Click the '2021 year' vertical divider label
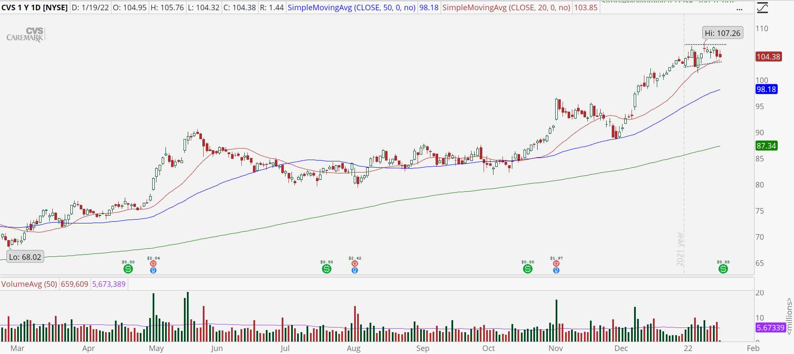The width and height of the screenshot is (794, 354). tap(680, 249)
